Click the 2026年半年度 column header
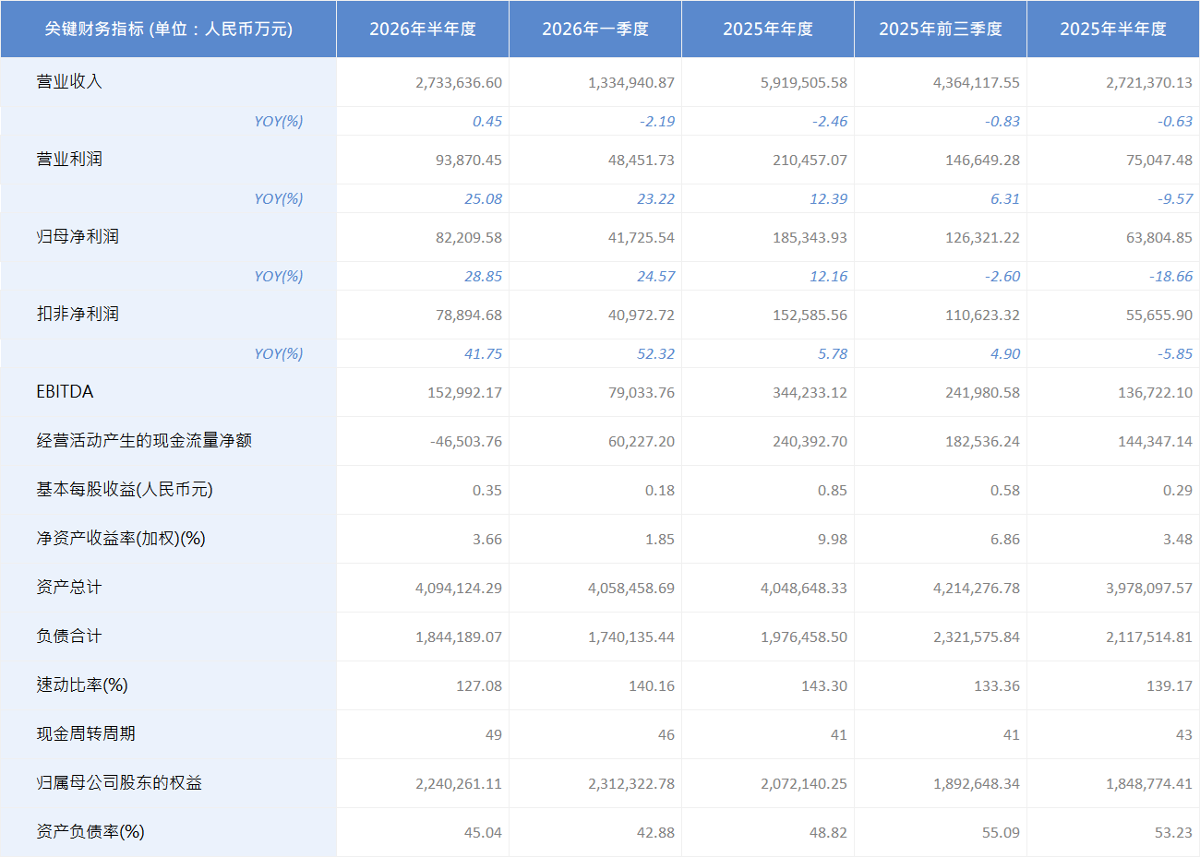 point(423,30)
